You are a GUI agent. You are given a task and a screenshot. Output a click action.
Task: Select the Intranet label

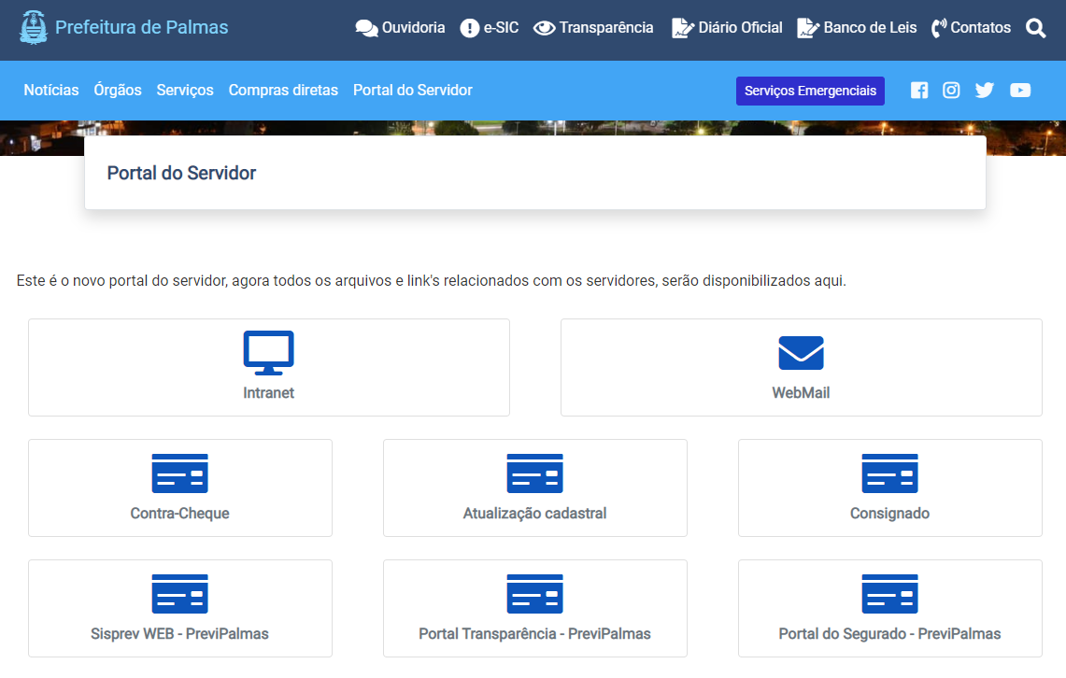(268, 392)
